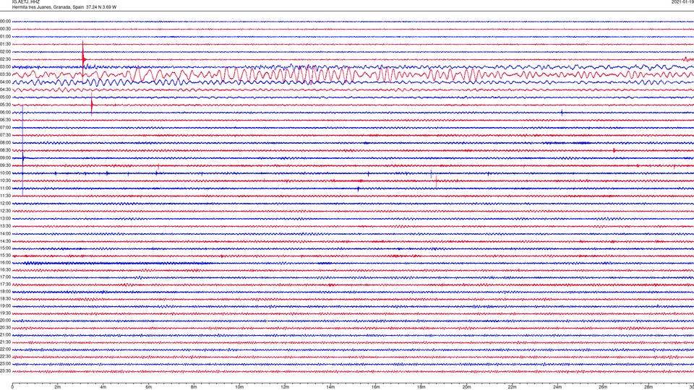Select the 21:00 trace time label
694x390 pixels.
[x=5, y=335]
